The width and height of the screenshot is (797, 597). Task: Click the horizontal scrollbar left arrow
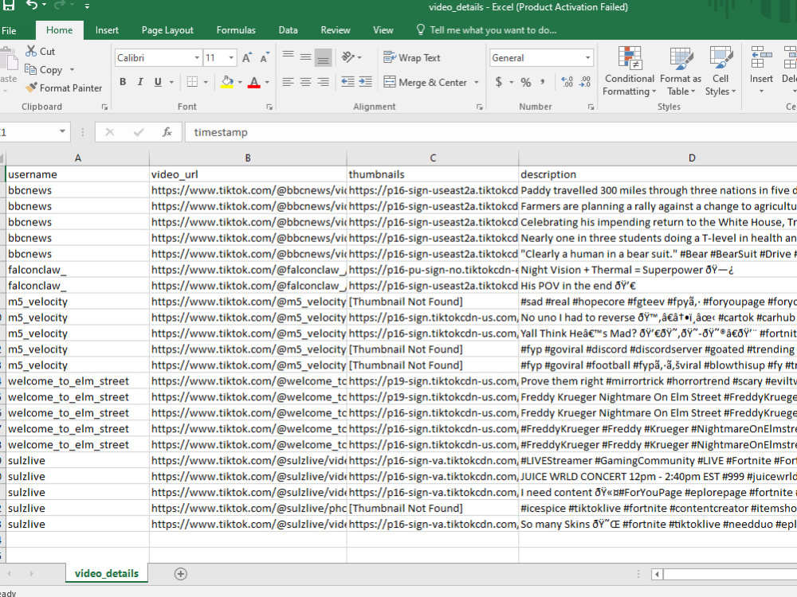pyautogui.click(x=658, y=574)
